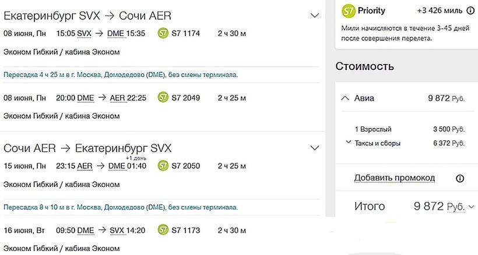Click info icon beside promo code link
Screen dimensions: 478x255
(x=460, y=178)
